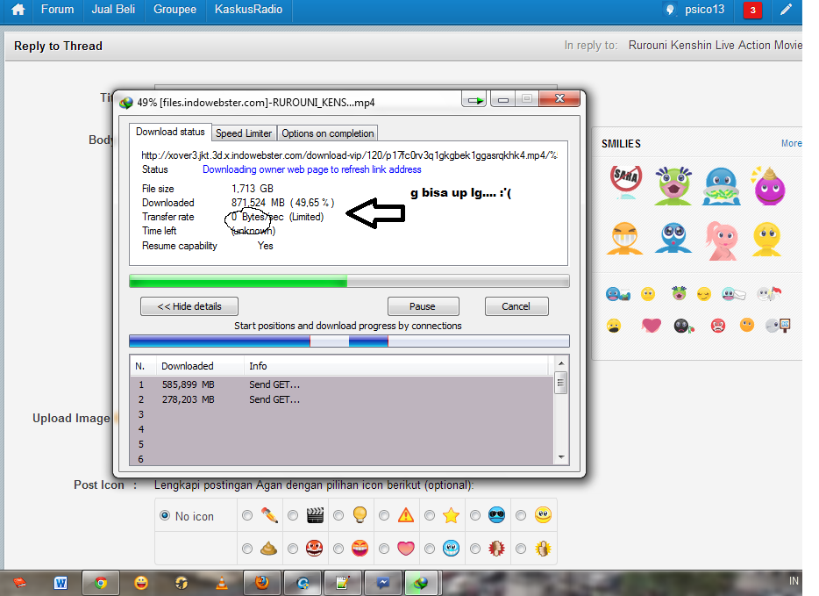Insert the small smiley with envelope
The height and width of the screenshot is (596, 819).
coord(733,294)
